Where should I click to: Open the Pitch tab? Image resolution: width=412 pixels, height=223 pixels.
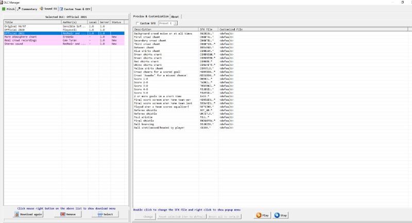point(8,9)
